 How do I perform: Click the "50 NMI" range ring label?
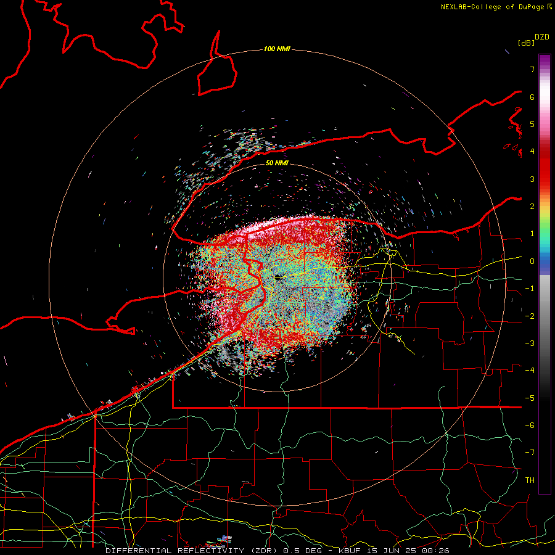click(277, 163)
